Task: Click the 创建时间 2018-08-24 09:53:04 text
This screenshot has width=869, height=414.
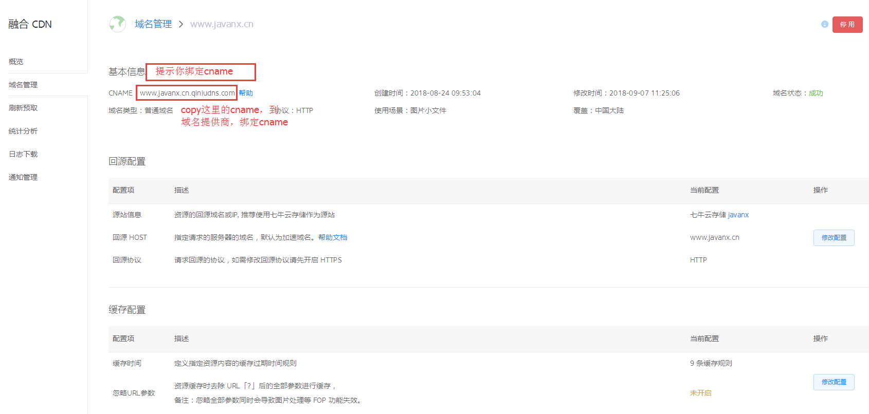Action: (x=427, y=93)
